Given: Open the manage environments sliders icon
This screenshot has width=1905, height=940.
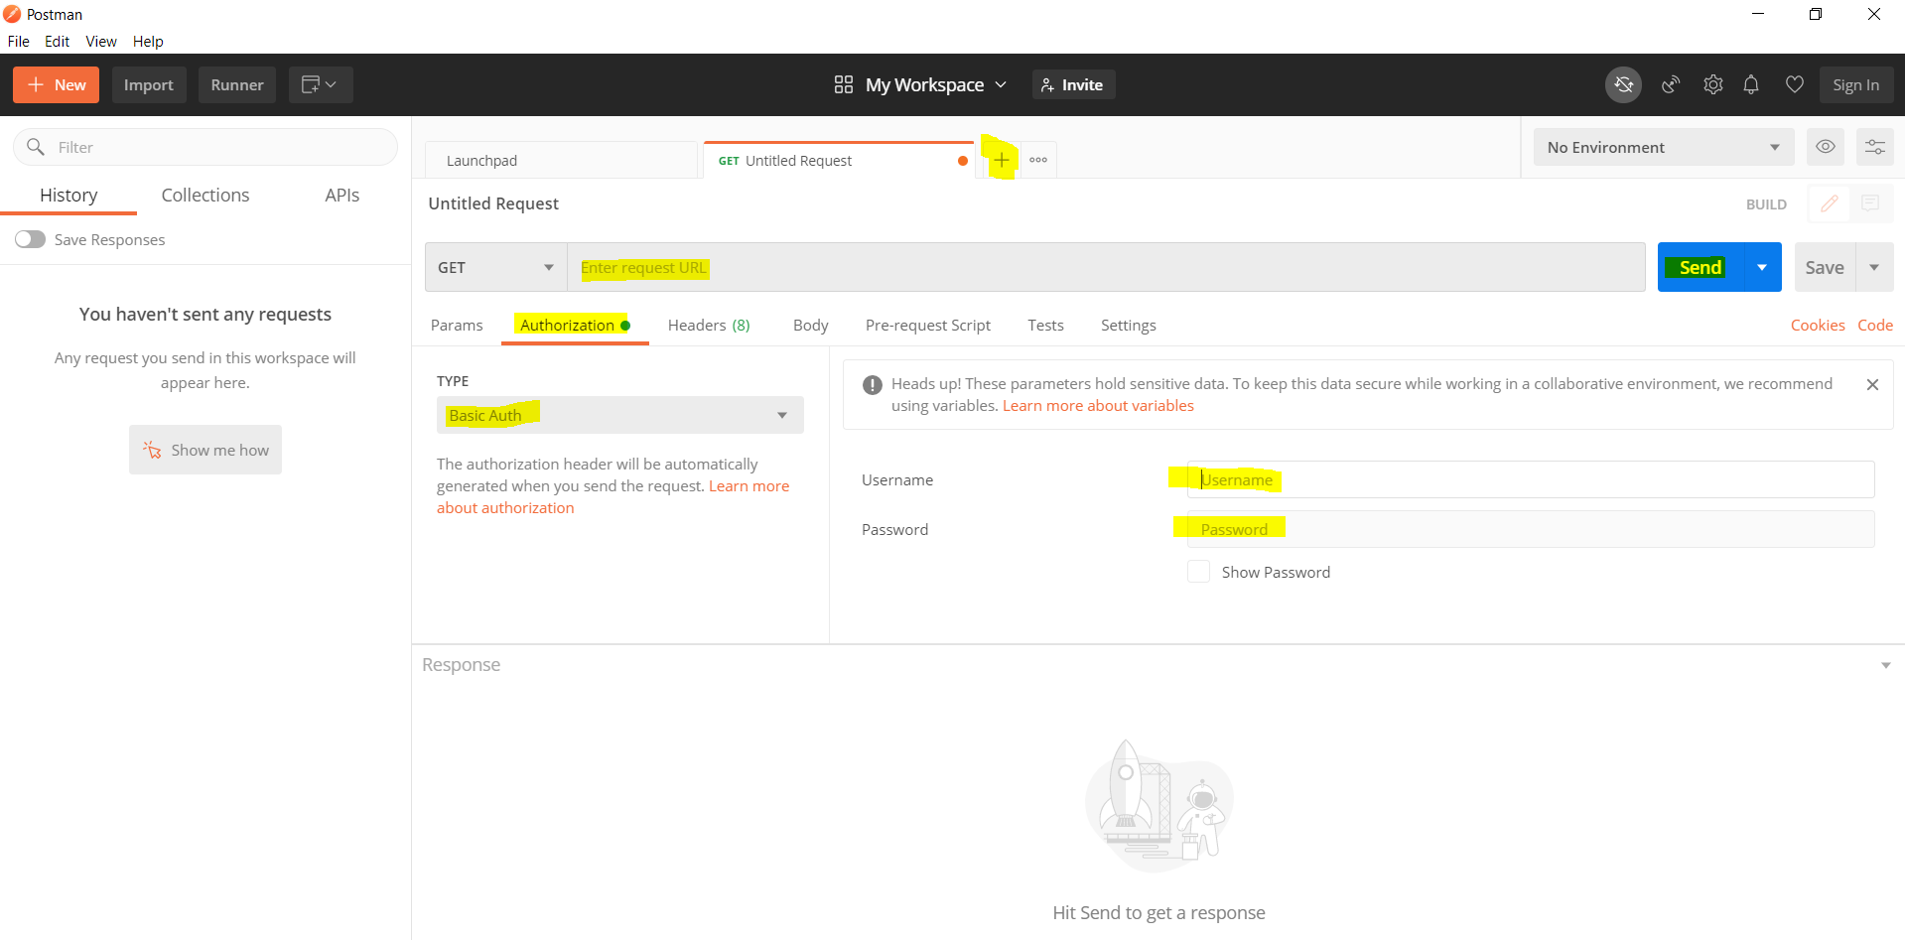Looking at the screenshot, I should coord(1874,147).
